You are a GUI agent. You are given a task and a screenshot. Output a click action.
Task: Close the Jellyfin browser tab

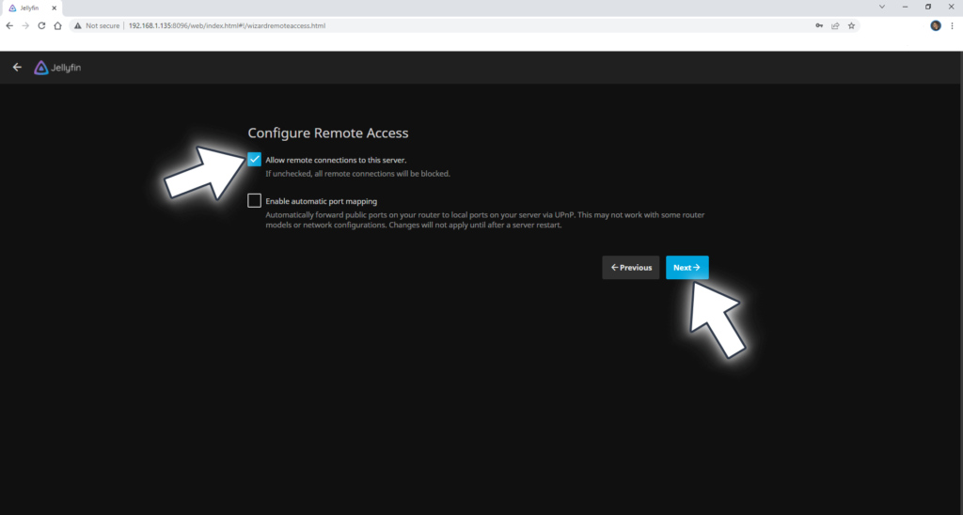(54, 8)
